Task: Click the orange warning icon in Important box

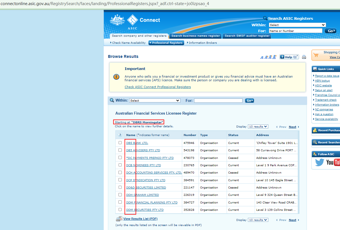Action: pyautogui.click(x=116, y=77)
